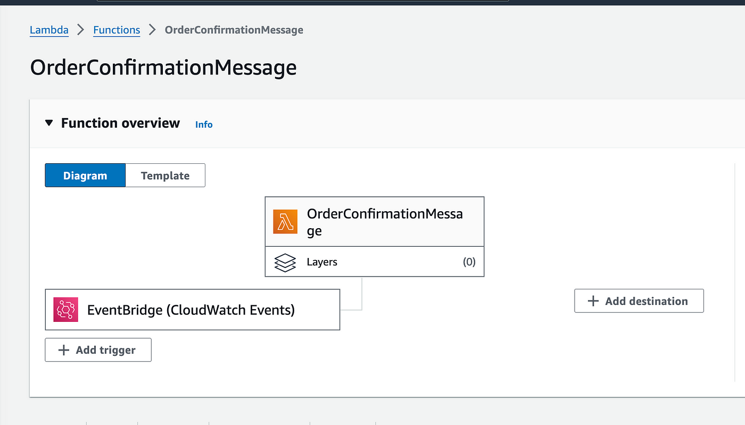745x425 pixels.
Task: Click the OrderConfirmationMessage page heading
Action: 163,68
